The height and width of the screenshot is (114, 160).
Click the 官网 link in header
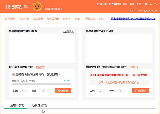point(125,4)
